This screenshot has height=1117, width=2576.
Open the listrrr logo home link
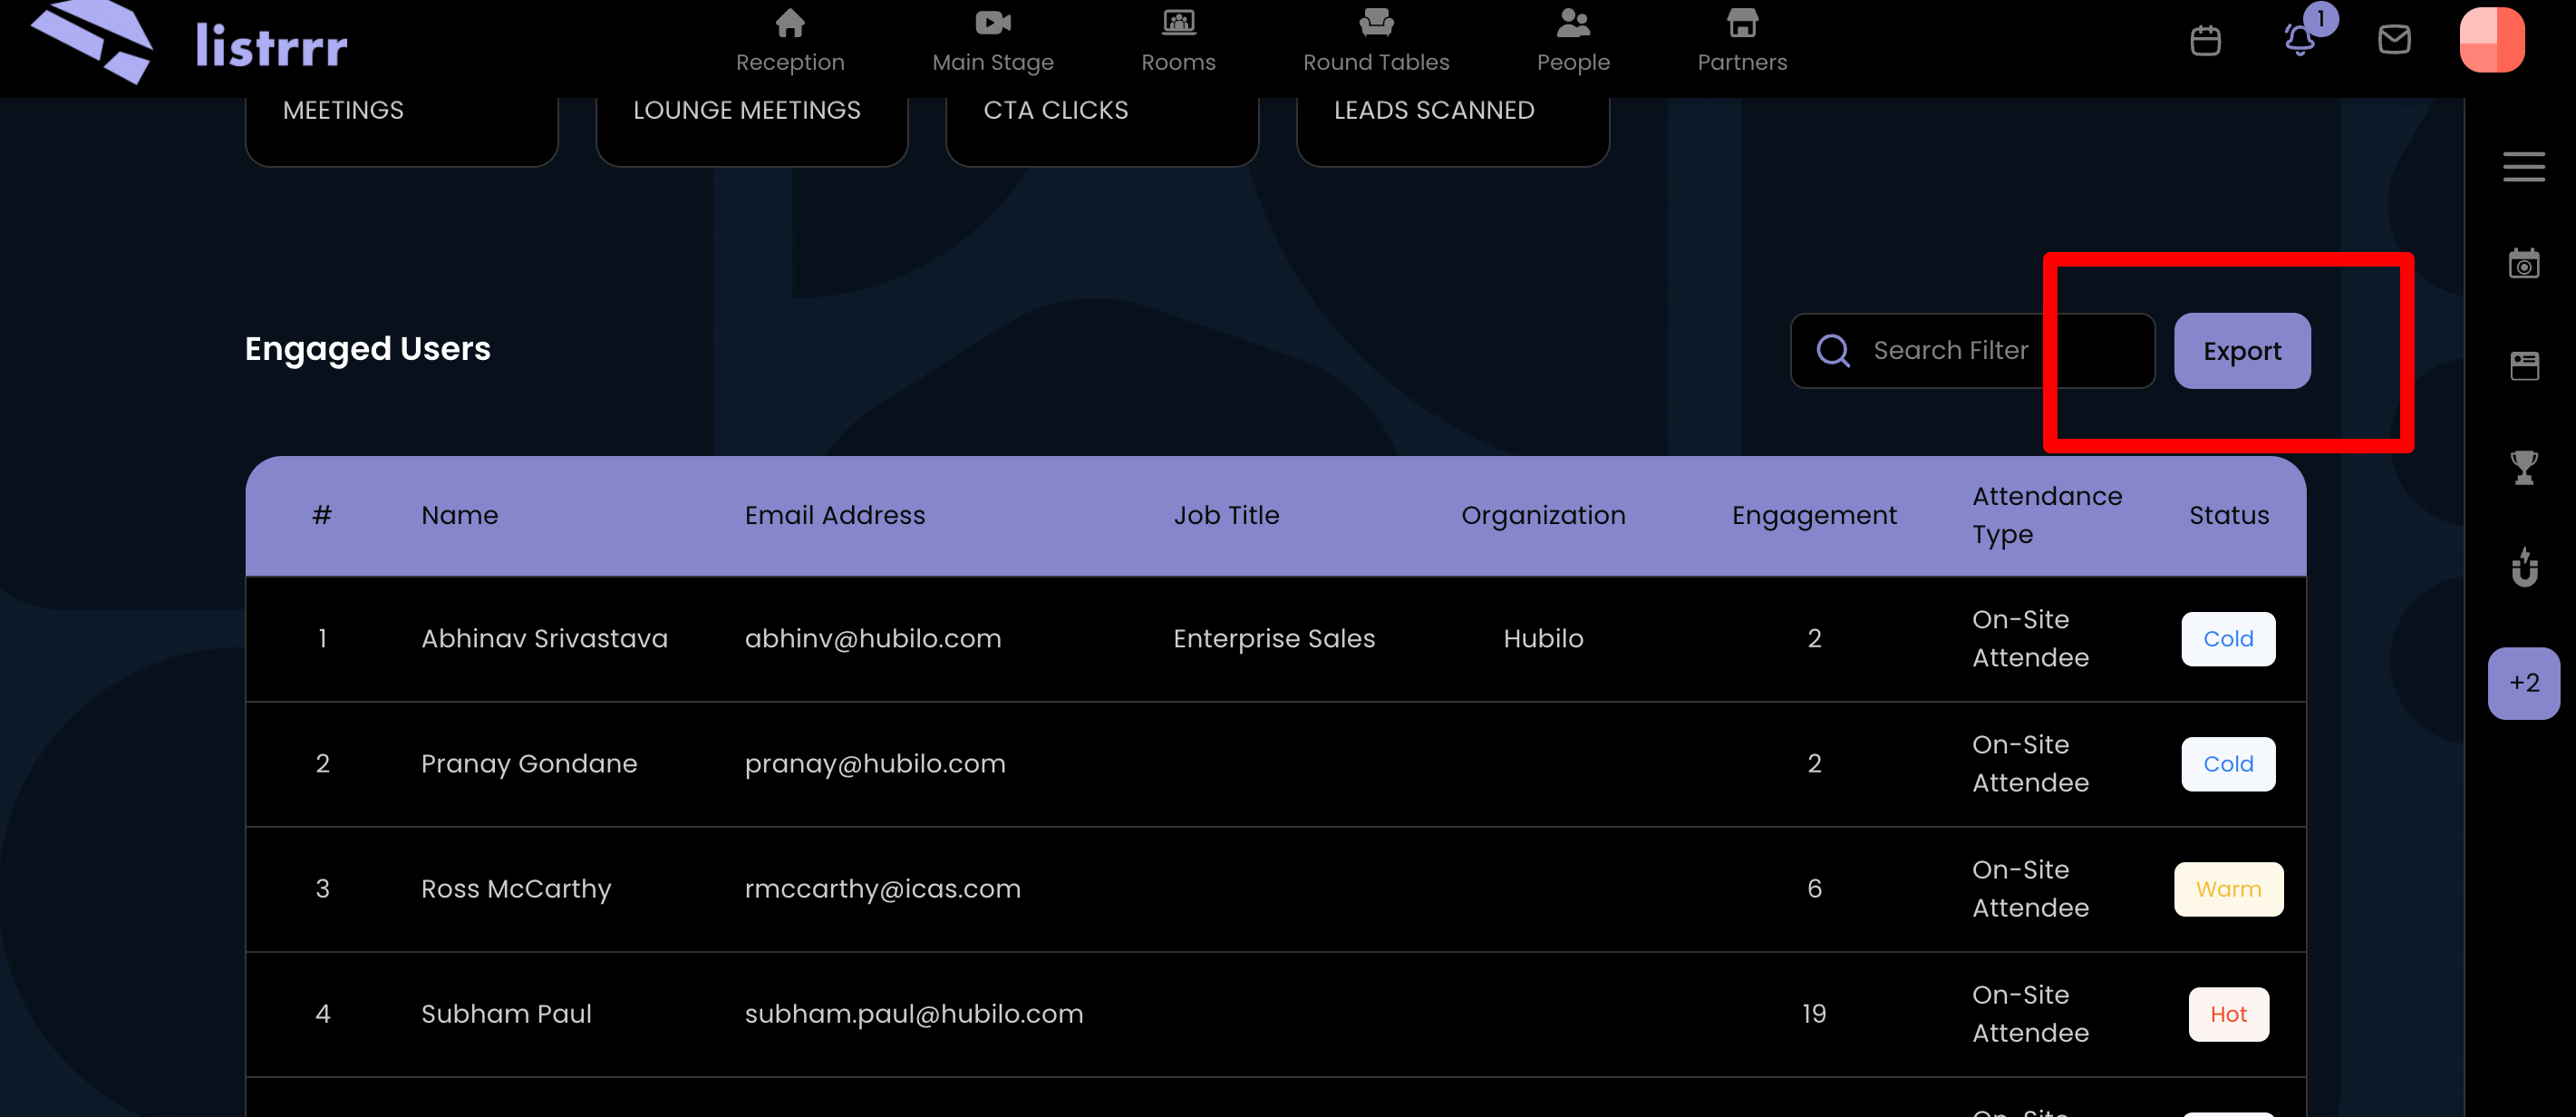point(190,42)
